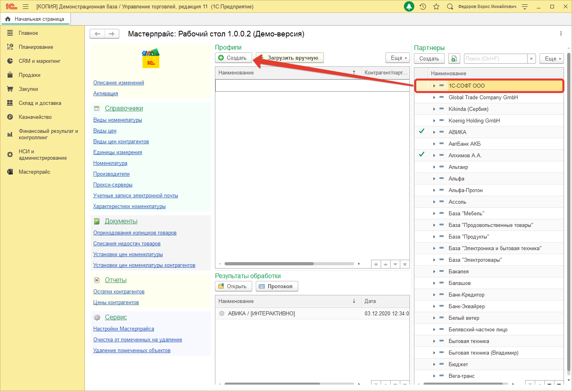Image resolution: width=572 pixels, height=391 pixels.
Task: Click the green copy-partner icon beside Создать
Action: (454, 59)
